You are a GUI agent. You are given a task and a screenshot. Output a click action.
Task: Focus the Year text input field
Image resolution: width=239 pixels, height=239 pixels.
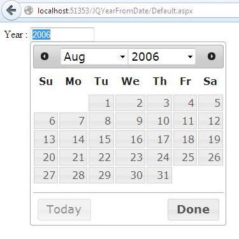(62, 35)
